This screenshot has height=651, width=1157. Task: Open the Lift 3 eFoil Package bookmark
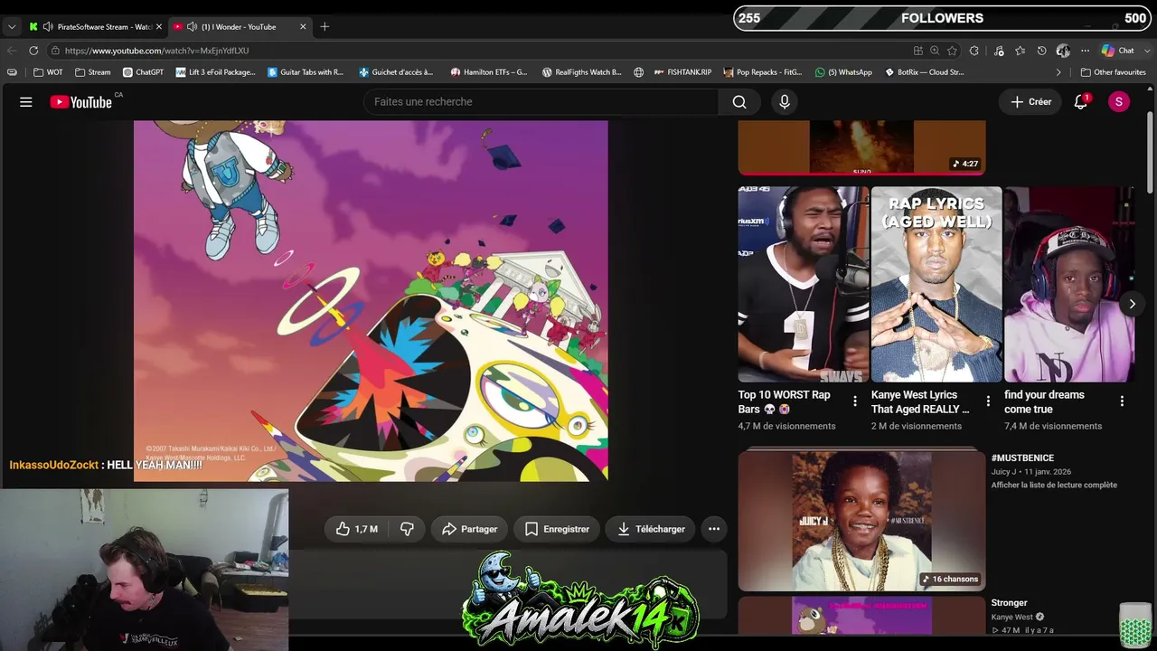click(215, 72)
